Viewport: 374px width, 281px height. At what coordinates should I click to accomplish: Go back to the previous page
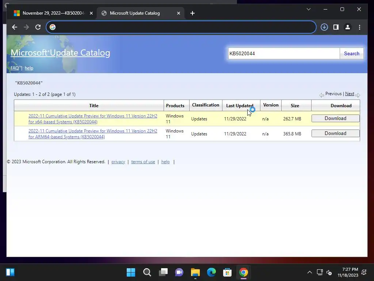pyautogui.click(x=15, y=27)
